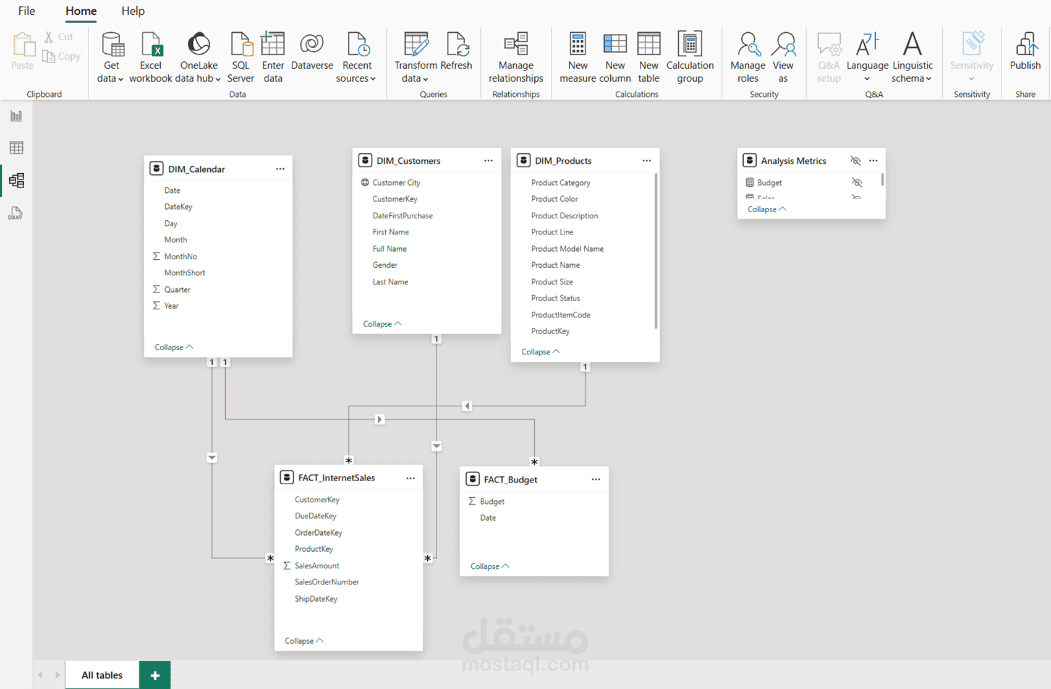1051x689 pixels.
Task: Collapse the Analysis Metrics table
Action: coord(767,209)
